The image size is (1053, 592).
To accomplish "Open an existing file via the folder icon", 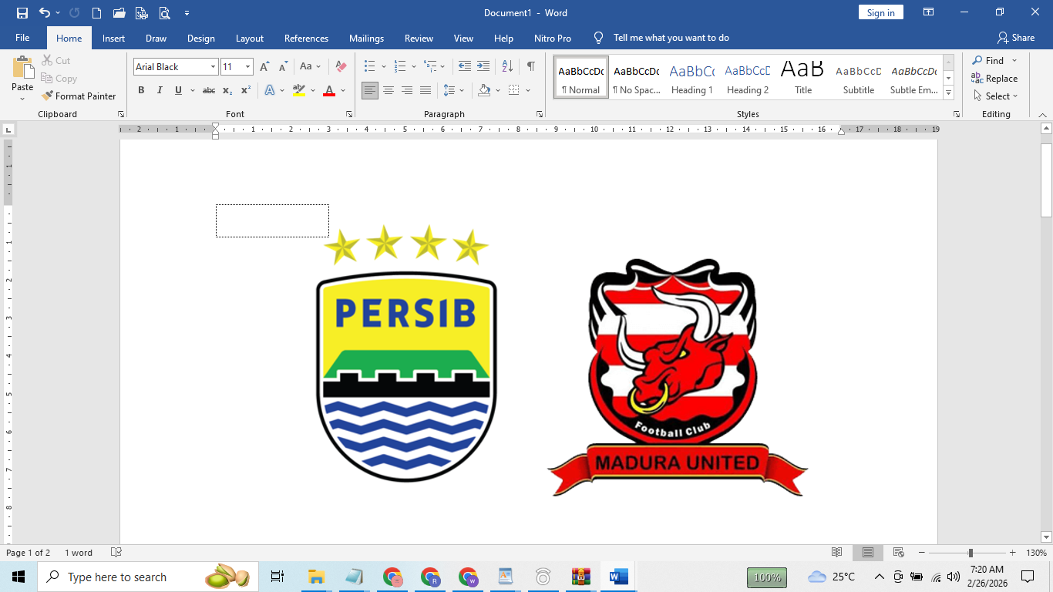I will point(119,13).
